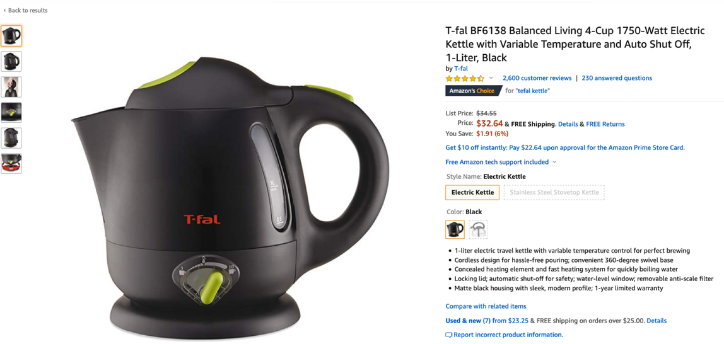The image size is (724, 344).
Task: Click the FREE Returns link
Action: pos(605,124)
